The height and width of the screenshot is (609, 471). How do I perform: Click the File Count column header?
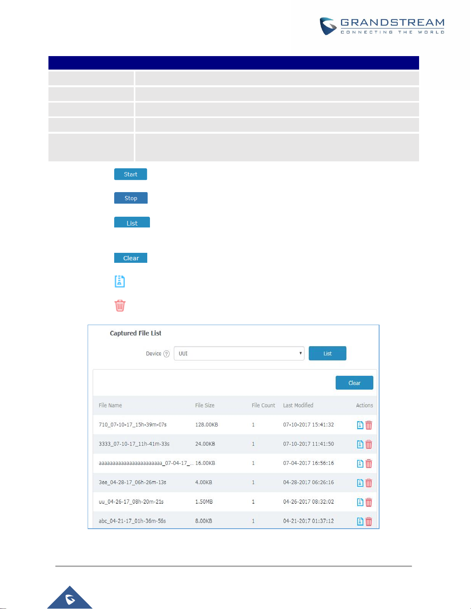tap(263, 405)
